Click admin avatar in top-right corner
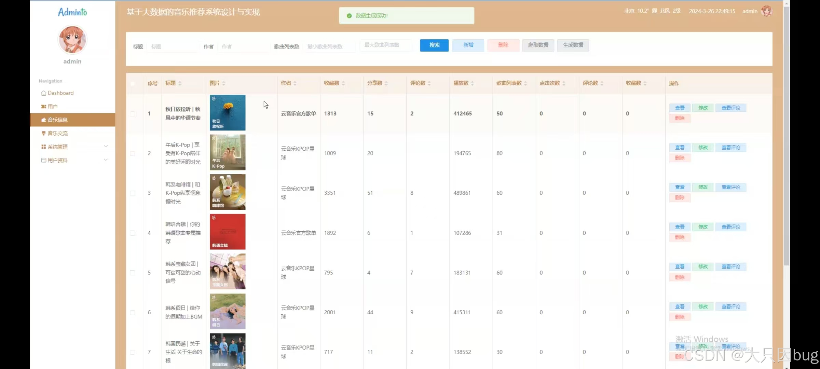The width and height of the screenshot is (820, 369). [767, 11]
